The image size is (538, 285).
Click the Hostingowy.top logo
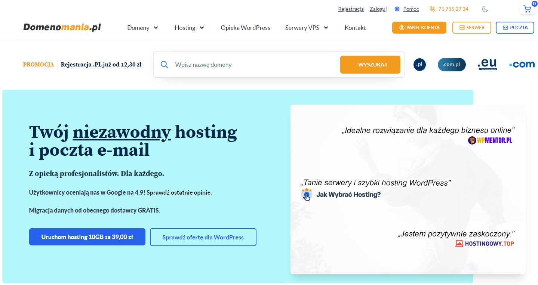point(485,244)
